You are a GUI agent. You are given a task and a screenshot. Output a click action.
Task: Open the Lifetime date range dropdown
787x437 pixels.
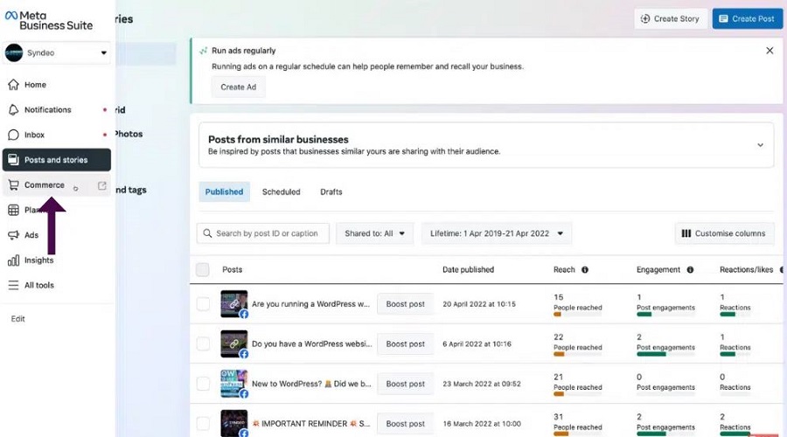click(x=497, y=234)
